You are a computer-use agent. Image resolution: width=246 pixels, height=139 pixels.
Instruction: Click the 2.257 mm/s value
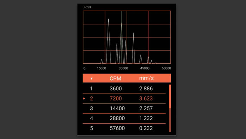point(146,108)
